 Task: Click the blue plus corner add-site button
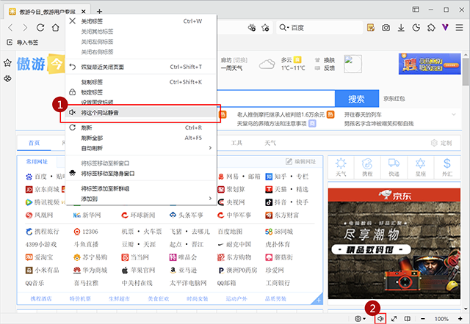(318, 300)
